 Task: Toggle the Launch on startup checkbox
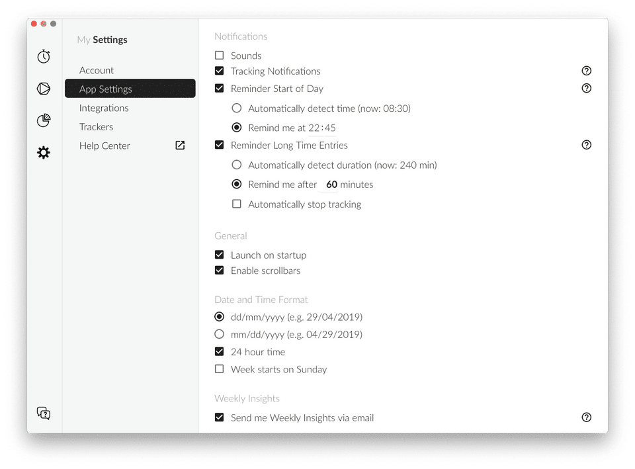point(220,255)
